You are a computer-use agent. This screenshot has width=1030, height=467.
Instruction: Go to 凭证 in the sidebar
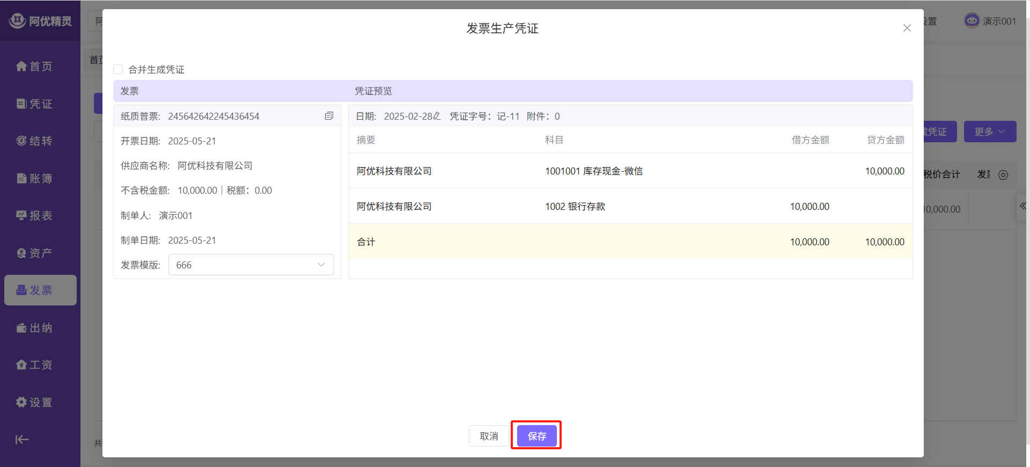(x=34, y=104)
